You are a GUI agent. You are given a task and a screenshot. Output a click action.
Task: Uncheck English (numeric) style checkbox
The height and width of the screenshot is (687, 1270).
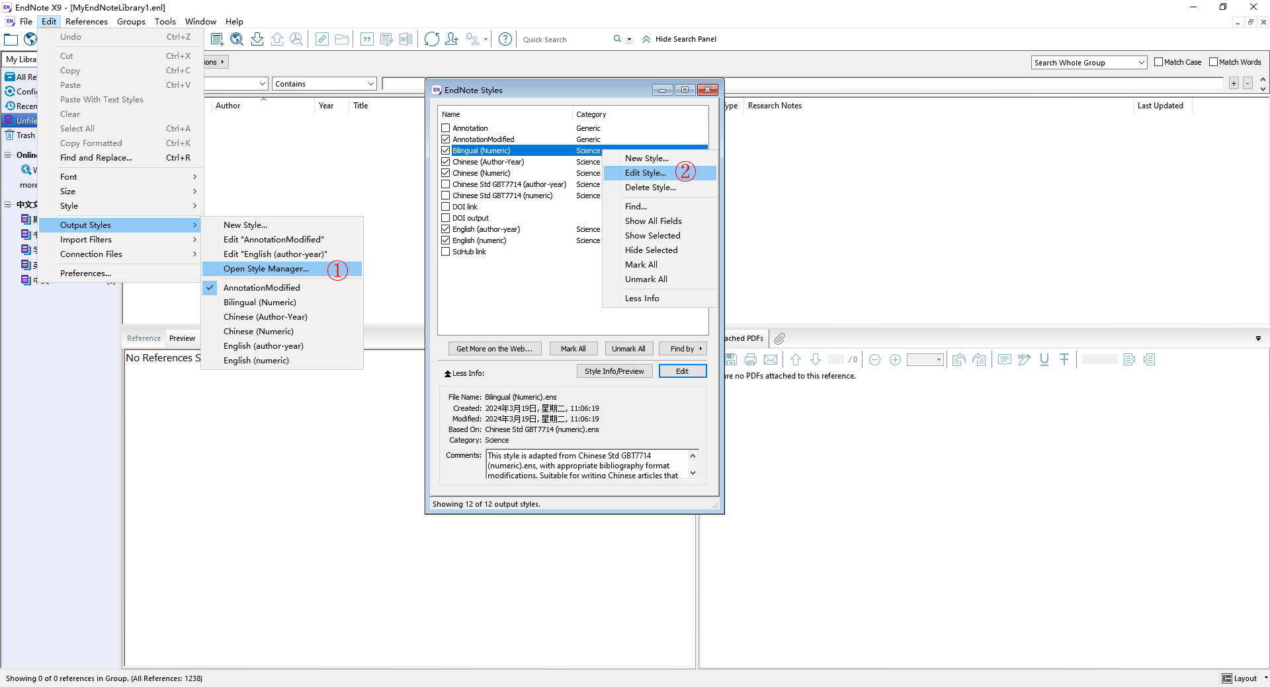(445, 240)
